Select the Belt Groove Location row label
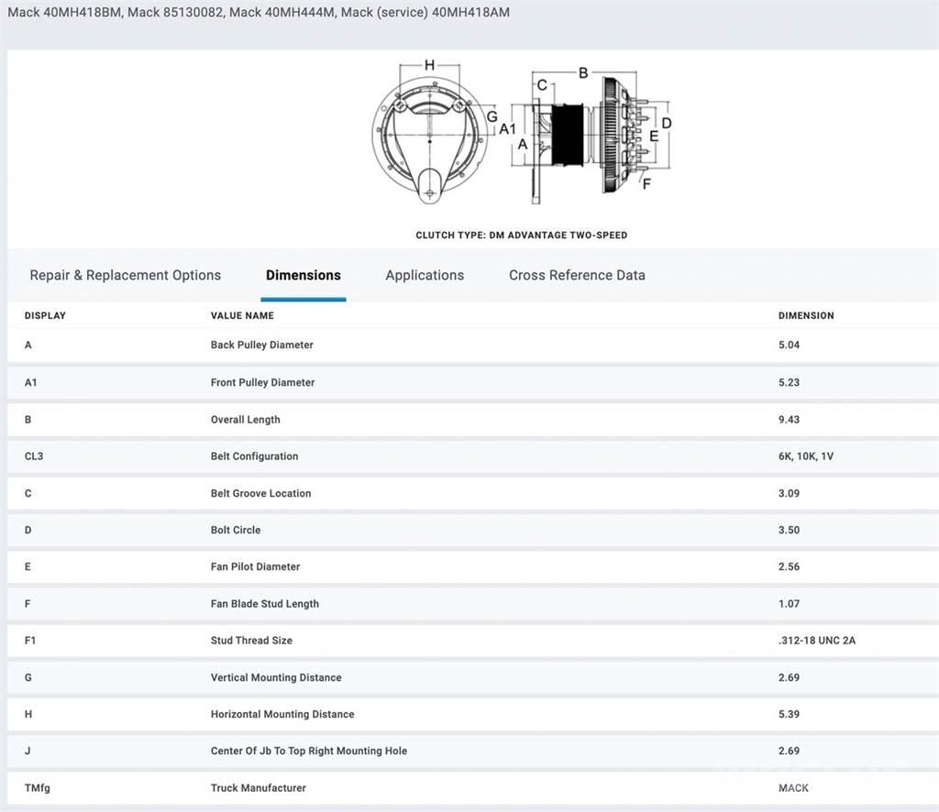 (x=260, y=493)
